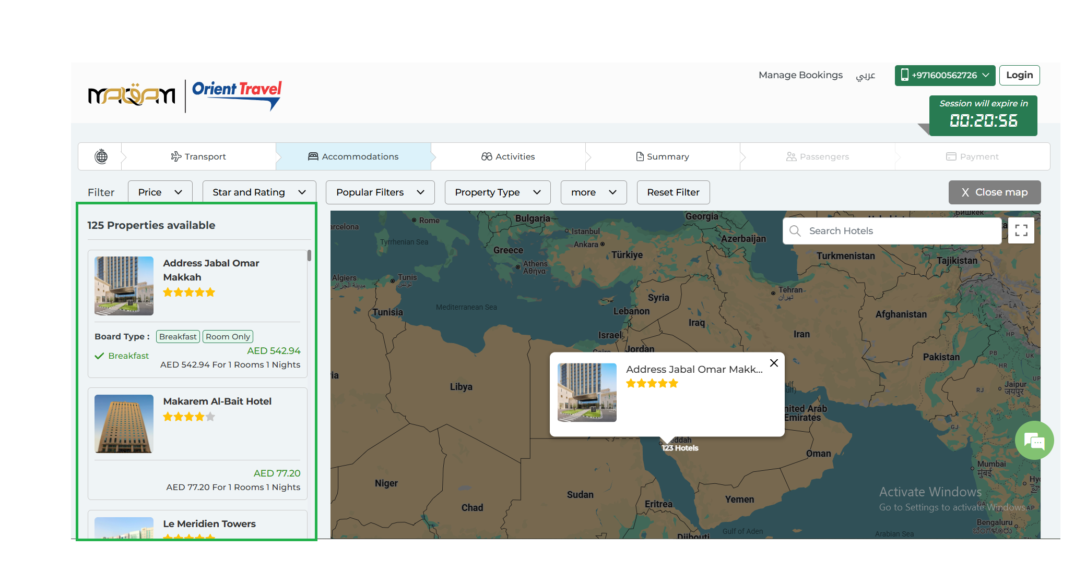Go to the Transport step tab
Image resolution: width=1086 pixels, height=561 pixels.
click(x=198, y=156)
